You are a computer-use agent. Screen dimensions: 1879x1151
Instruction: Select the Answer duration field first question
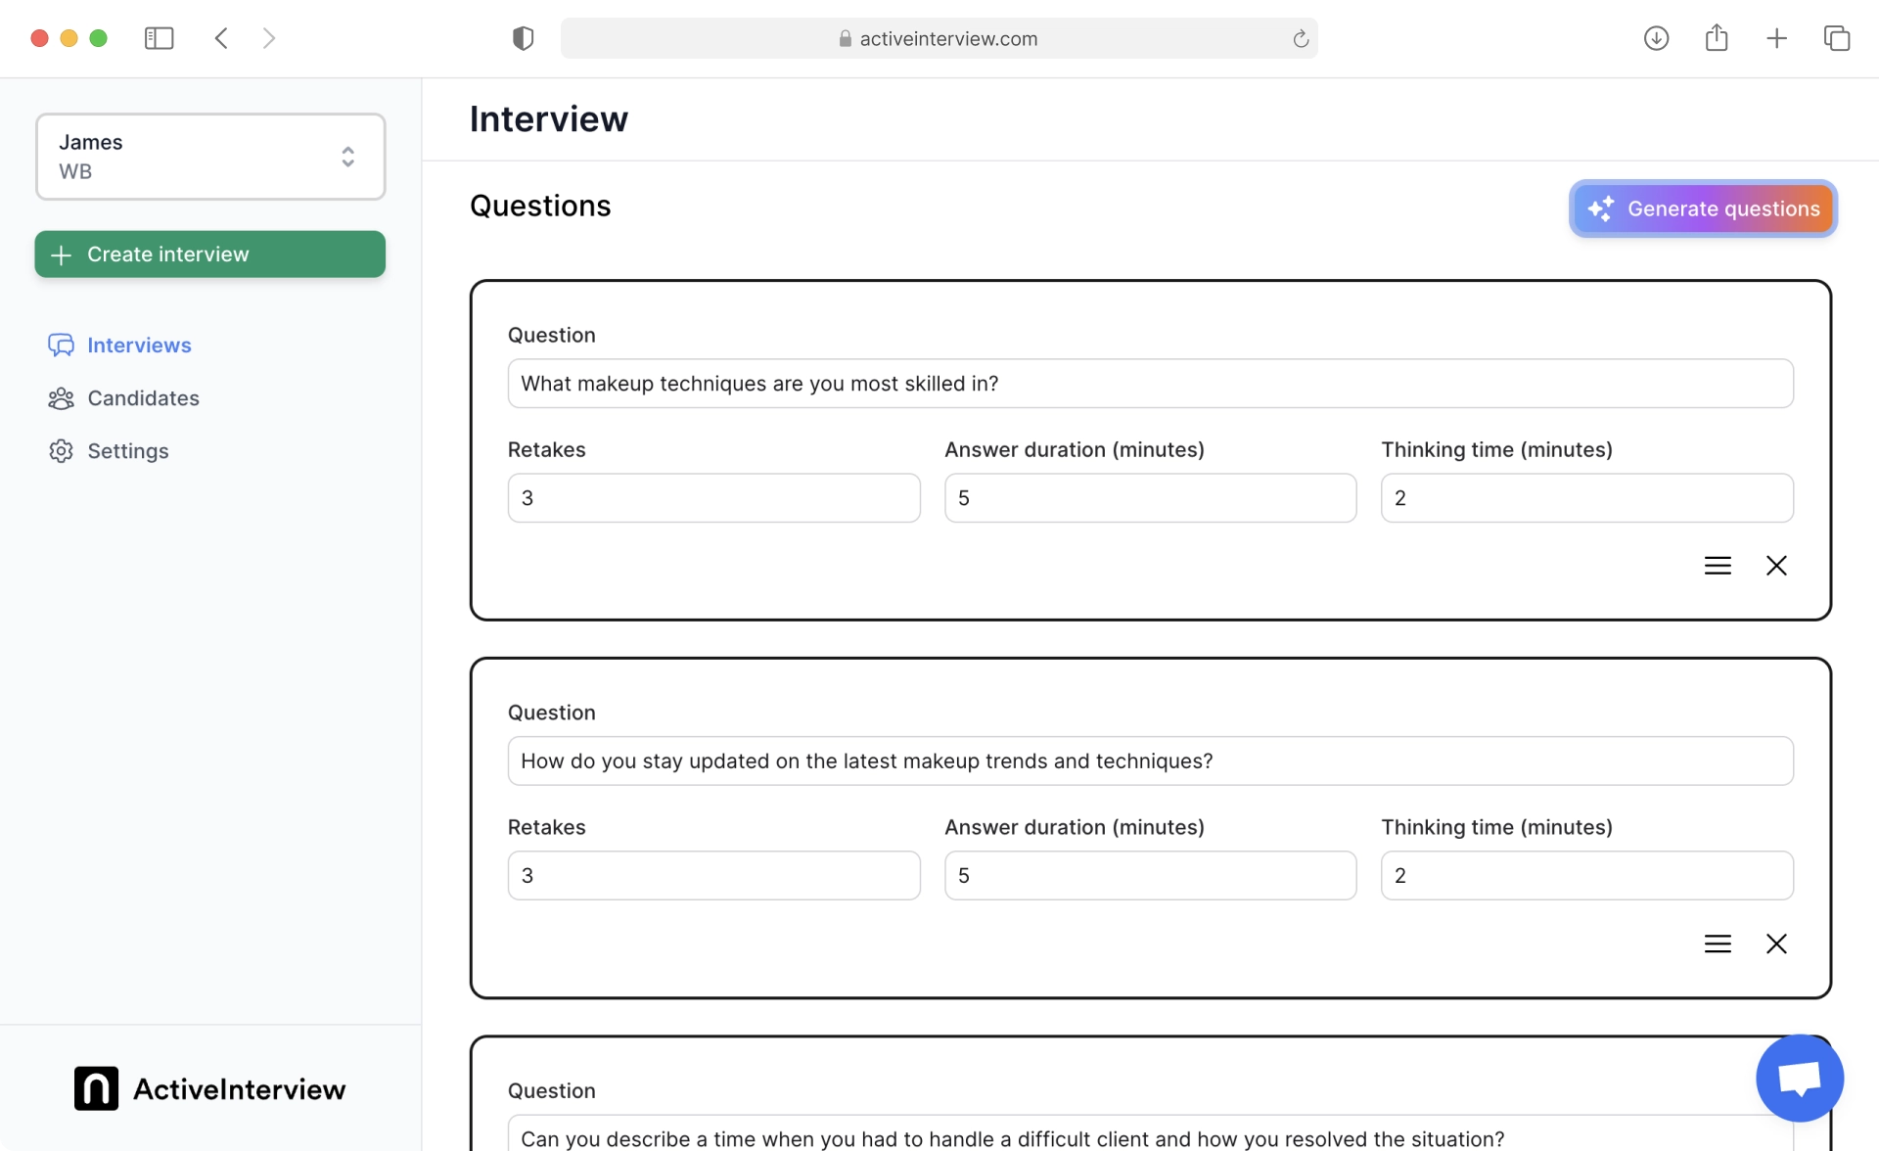point(1150,498)
